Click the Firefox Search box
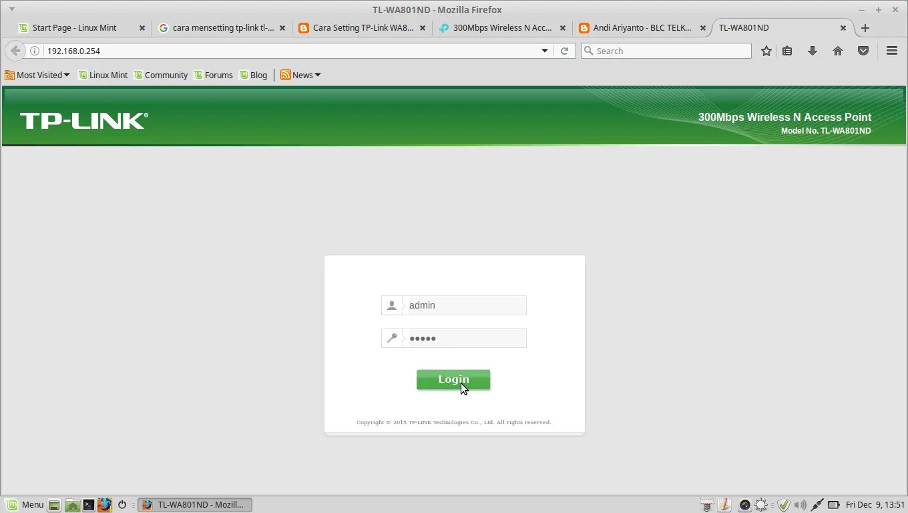This screenshot has width=908, height=513. click(666, 51)
